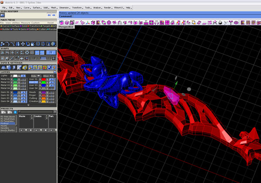
Task: Click the red User 01 color swatch
Action: 44,80
